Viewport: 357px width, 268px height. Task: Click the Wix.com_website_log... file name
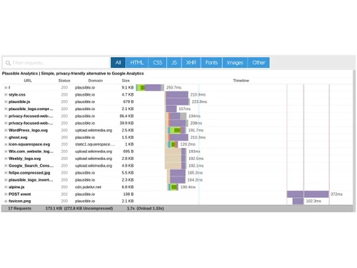click(31, 152)
